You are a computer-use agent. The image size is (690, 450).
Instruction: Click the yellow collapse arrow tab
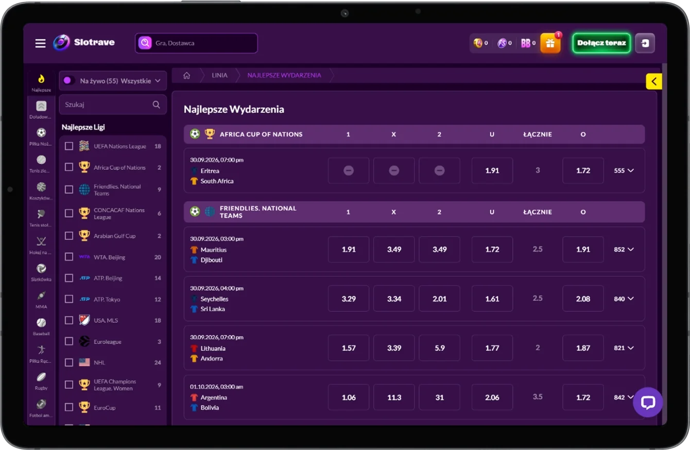click(654, 81)
